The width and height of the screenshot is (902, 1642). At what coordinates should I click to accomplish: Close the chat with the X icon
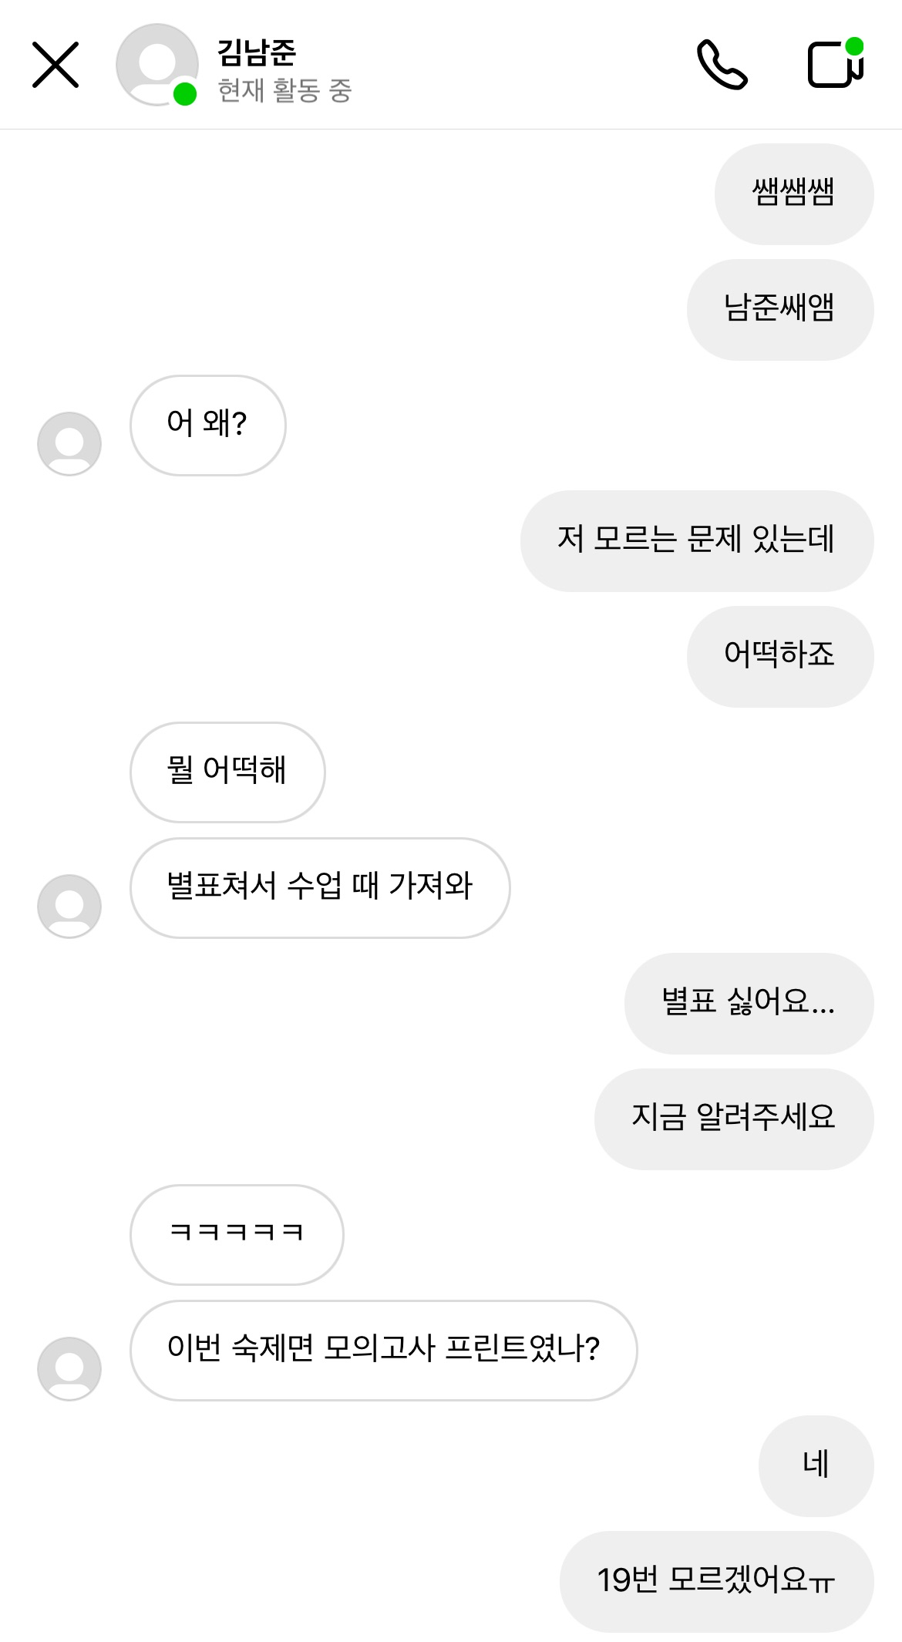pyautogui.click(x=56, y=65)
